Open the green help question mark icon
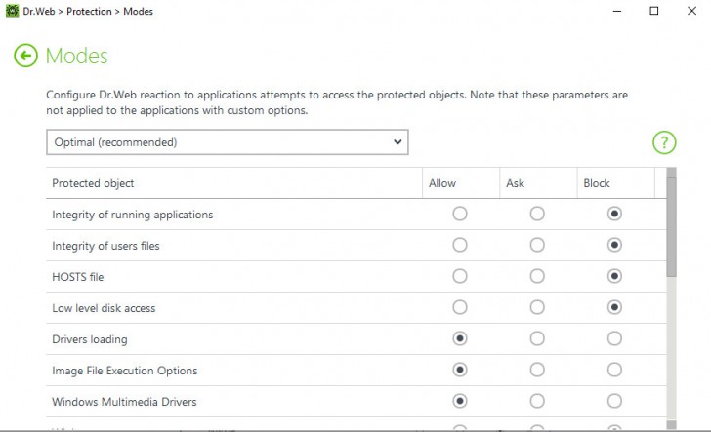This screenshot has height=432, width=711. [664, 142]
